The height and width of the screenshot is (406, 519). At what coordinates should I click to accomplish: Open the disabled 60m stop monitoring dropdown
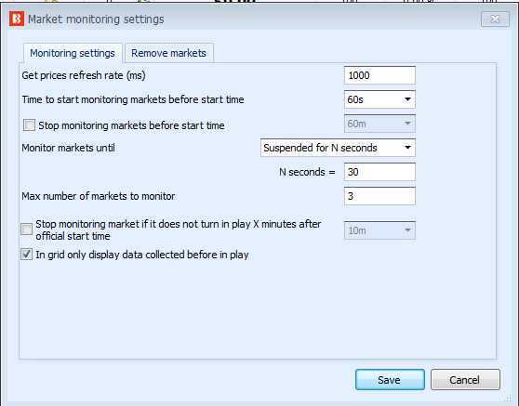[379, 124]
